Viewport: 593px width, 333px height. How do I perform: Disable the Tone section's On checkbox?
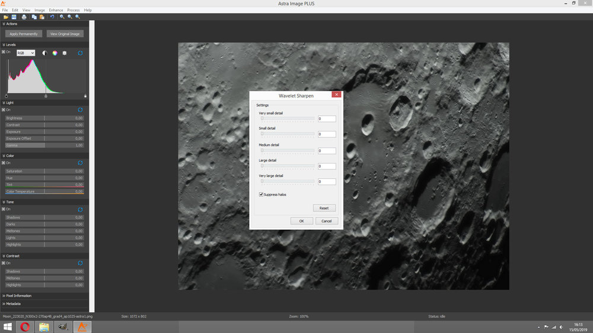pos(4,209)
